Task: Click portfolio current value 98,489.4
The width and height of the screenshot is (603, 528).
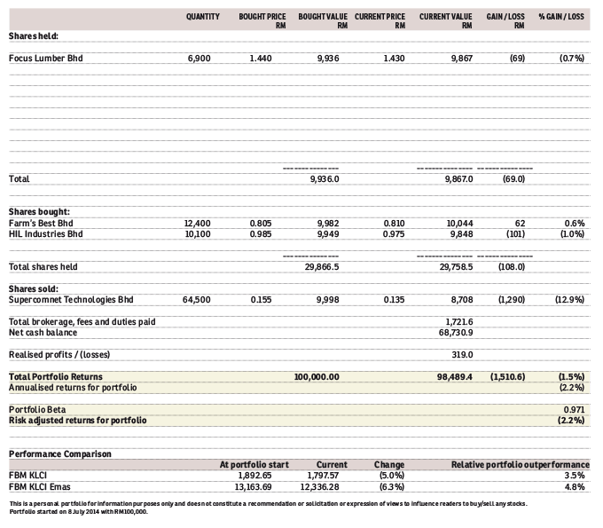Action: point(455,377)
